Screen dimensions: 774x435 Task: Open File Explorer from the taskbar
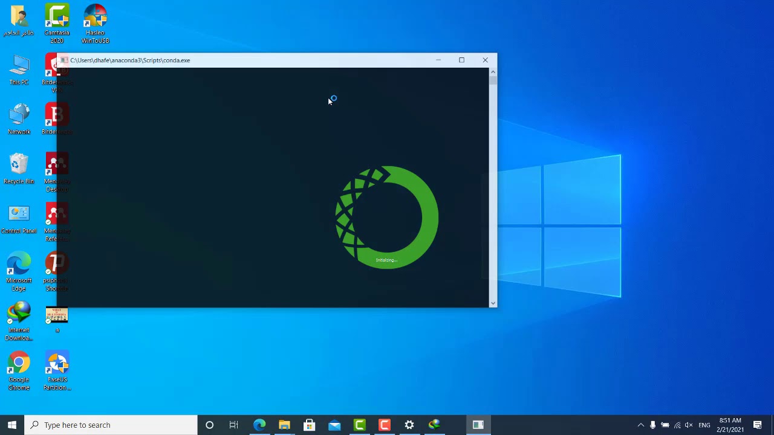(x=284, y=425)
